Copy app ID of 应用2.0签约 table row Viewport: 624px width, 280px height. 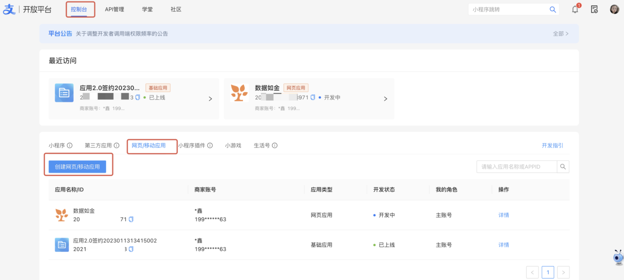pyautogui.click(x=131, y=249)
